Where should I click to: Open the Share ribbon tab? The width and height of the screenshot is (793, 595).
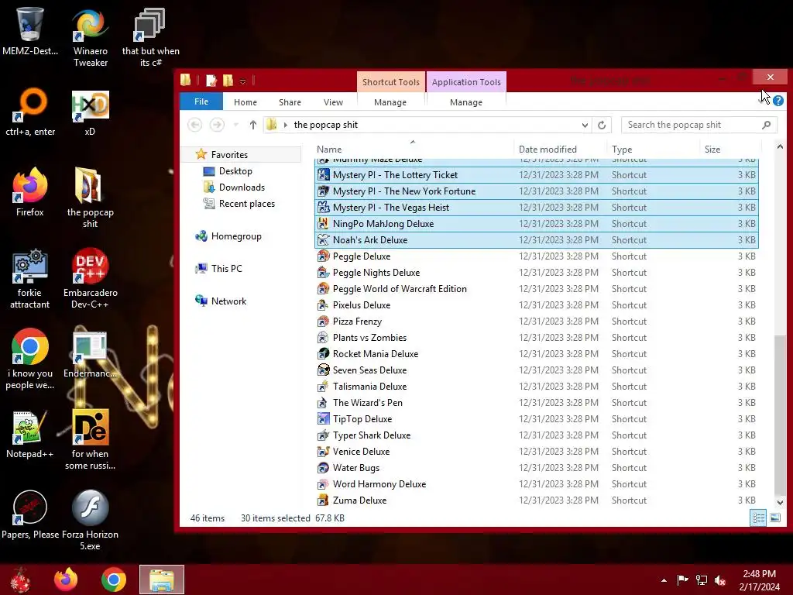[x=290, y=102]
